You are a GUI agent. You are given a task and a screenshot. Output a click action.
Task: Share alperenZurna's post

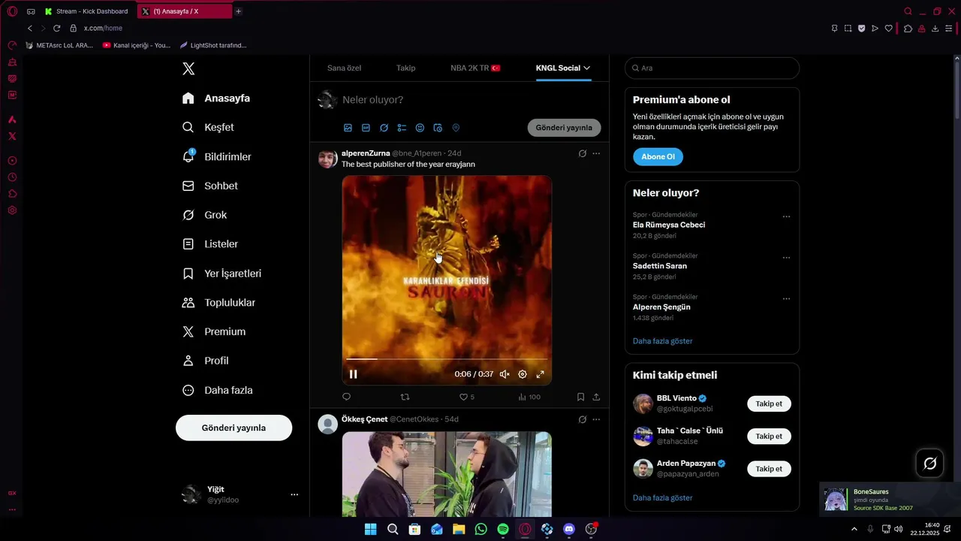click(x=596, y=397)
